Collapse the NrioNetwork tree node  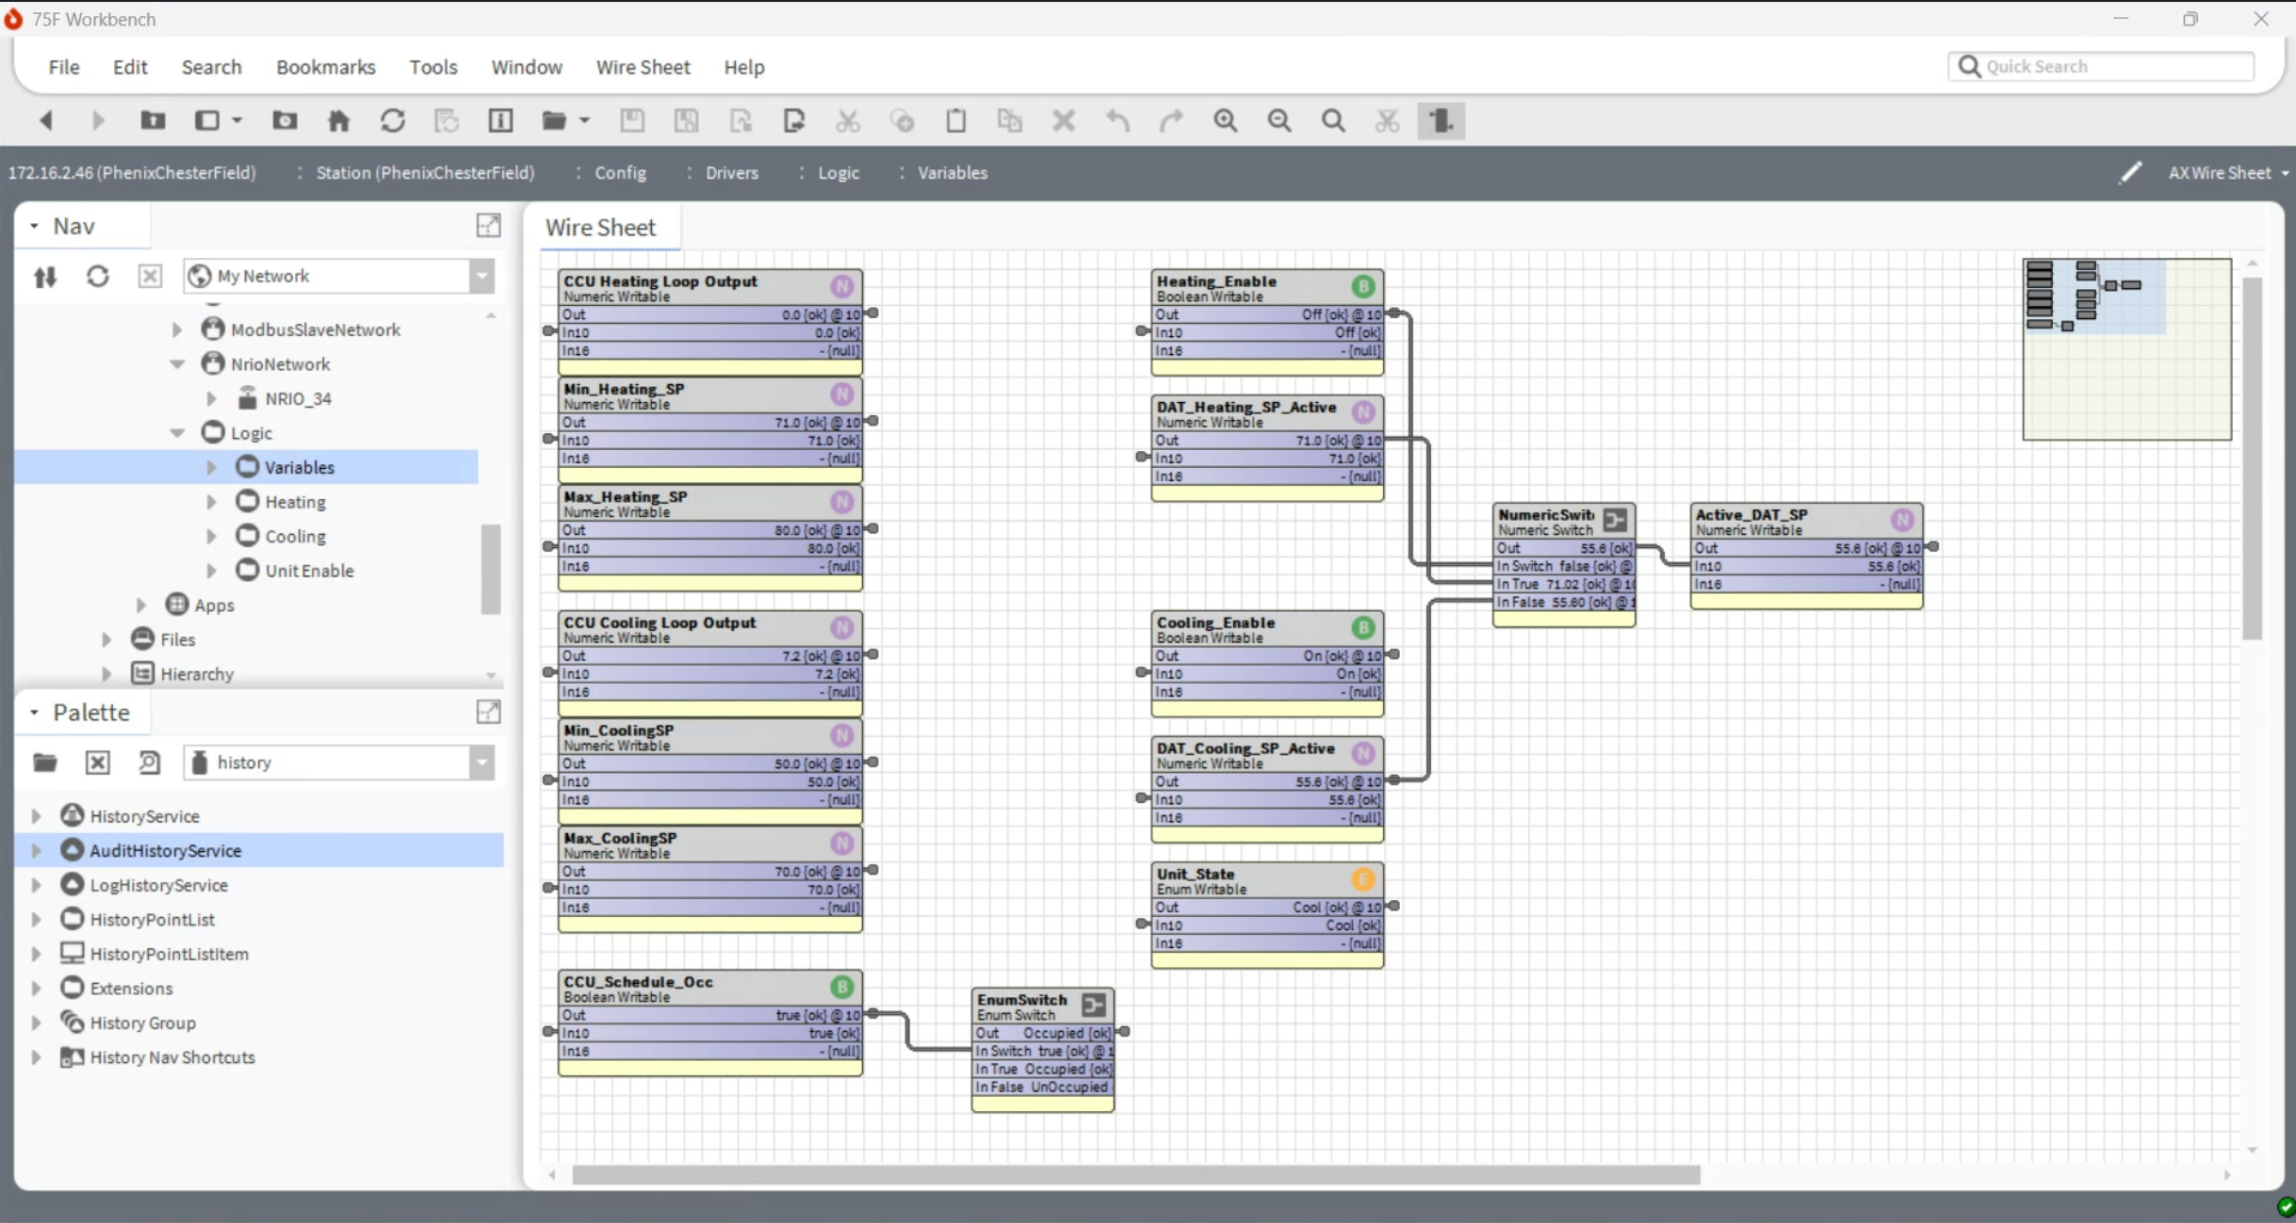(x=176, y=363)
